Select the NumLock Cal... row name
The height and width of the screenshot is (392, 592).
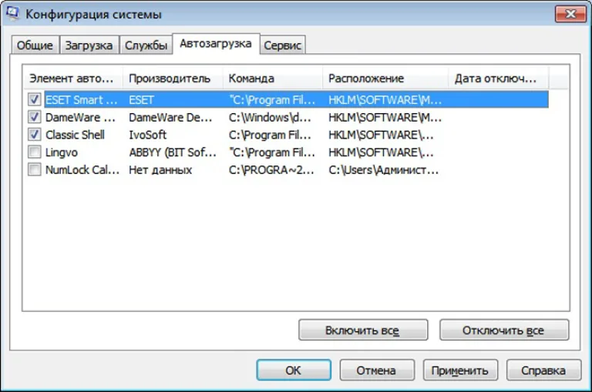(82, 169)
